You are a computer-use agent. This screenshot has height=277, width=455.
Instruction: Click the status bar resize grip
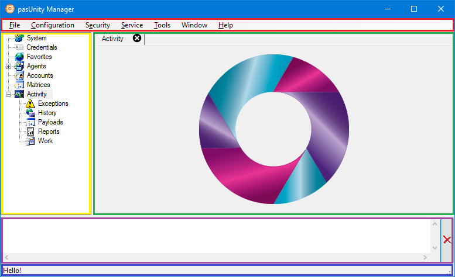pyautogui.click(x=449, y=272)
